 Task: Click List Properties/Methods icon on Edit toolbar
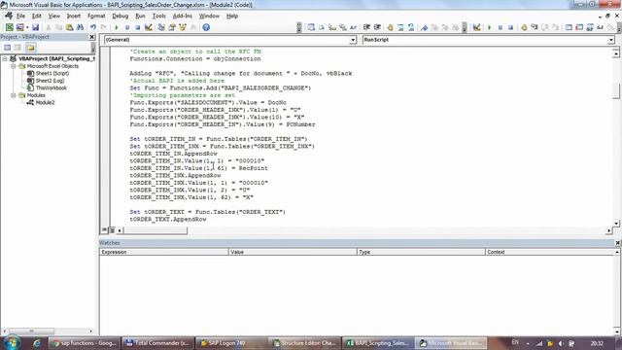(311, 27)
